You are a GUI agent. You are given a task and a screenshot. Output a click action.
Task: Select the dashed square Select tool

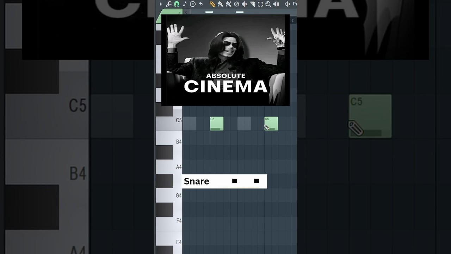(x=260, y=4)
